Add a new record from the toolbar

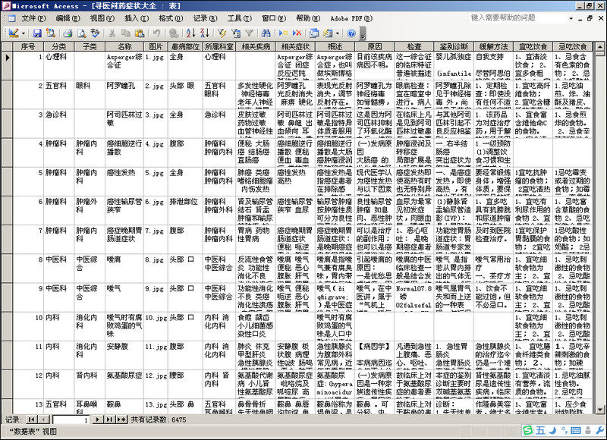click(x=283, y=33)
